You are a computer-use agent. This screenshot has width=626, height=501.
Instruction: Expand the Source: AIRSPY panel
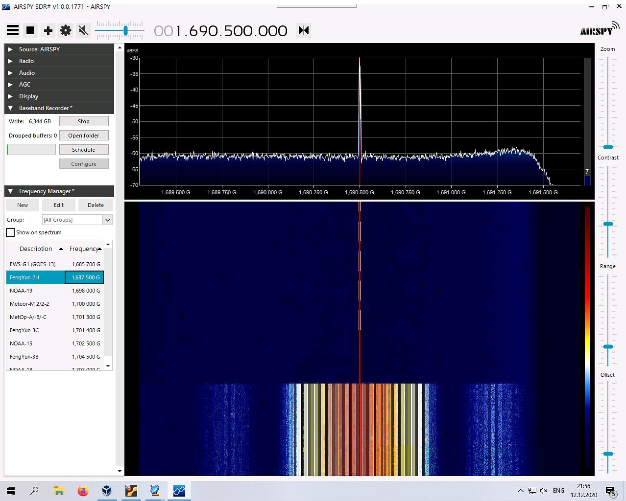click(59, 49)
